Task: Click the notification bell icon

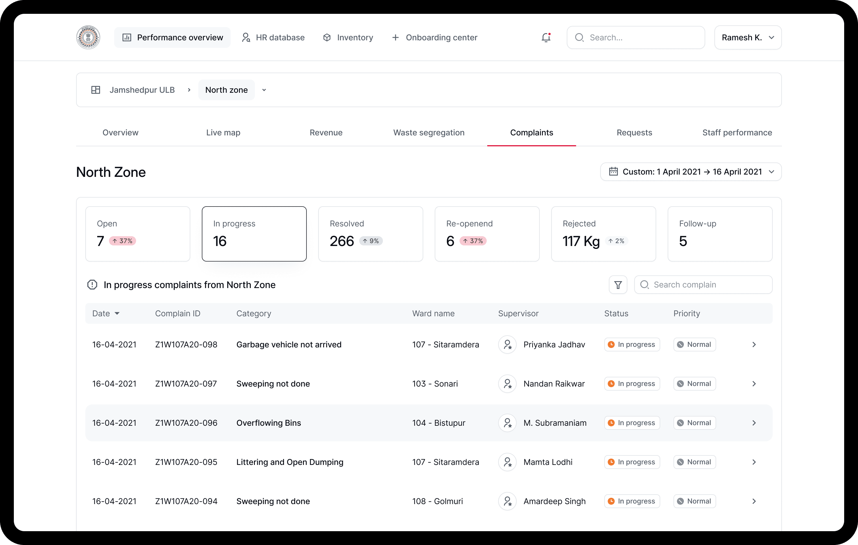Action: [546, 37]
